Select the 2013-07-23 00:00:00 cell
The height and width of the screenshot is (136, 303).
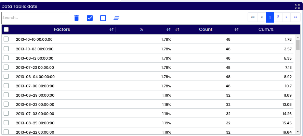pos(35,67)
